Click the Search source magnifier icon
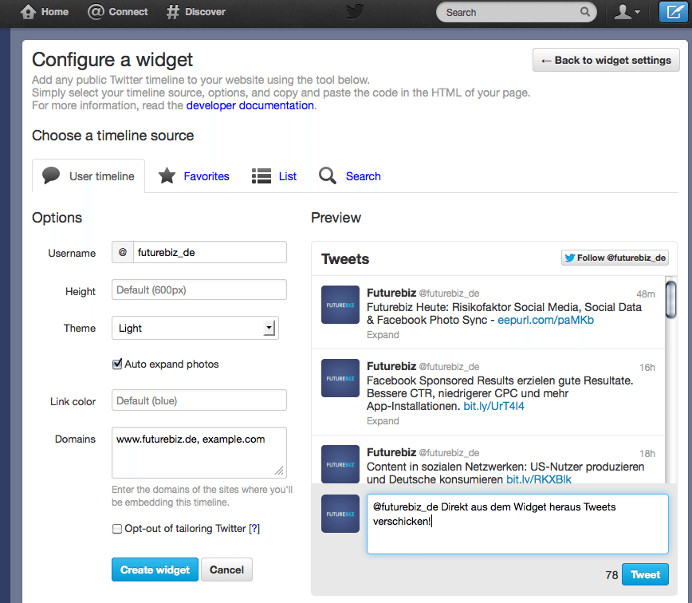 328,175
